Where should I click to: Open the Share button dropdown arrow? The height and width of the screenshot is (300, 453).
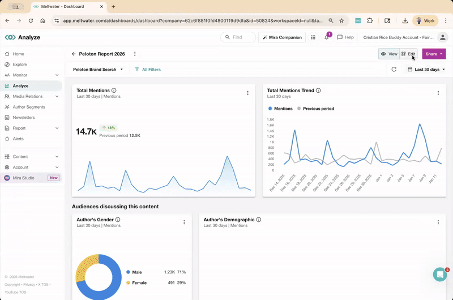(441, 54)
